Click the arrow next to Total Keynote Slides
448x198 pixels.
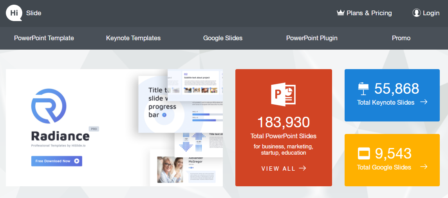point(424,102)
